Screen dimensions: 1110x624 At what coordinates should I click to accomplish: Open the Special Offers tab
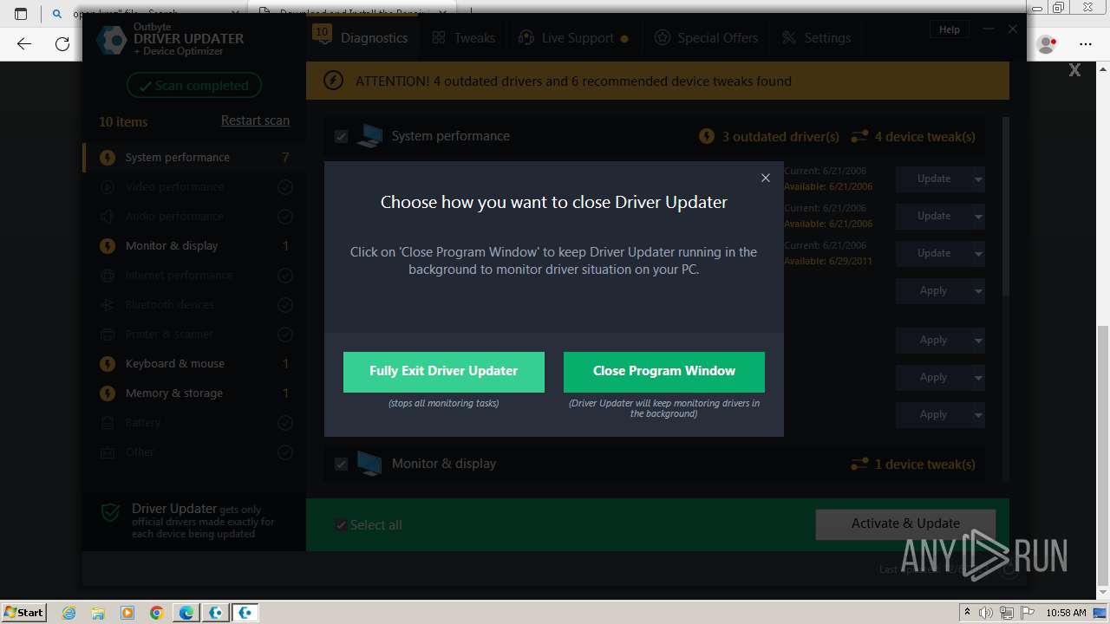click(x=707, y=38)
